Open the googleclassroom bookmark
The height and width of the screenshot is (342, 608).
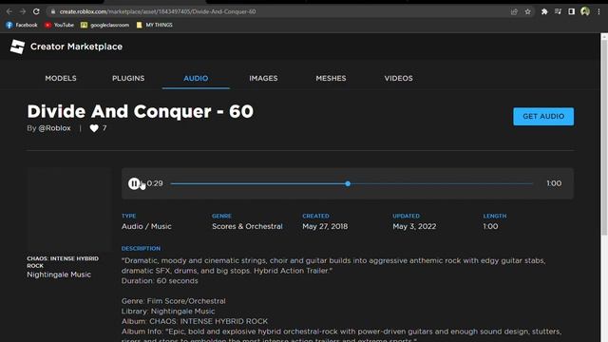104,25
